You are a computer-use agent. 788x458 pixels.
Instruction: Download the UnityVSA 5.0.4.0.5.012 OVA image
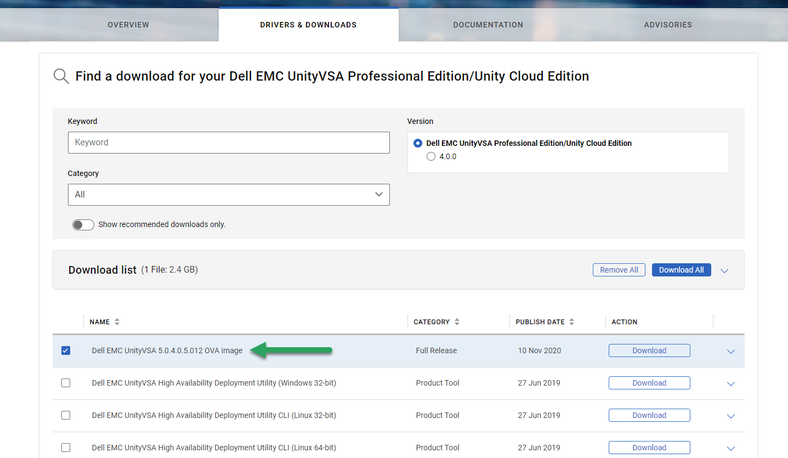(649, 350)
